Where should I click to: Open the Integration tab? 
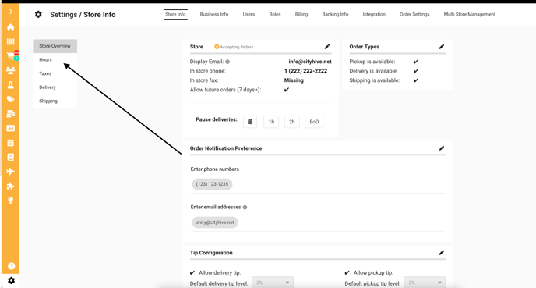(374, 14)
